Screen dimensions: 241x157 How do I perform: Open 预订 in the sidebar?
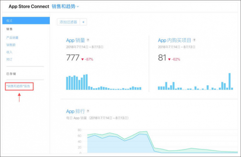tap(9, 59)
